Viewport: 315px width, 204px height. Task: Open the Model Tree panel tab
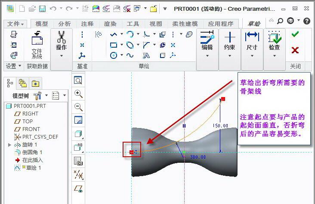pyautogui.click(x=10, y=83)
